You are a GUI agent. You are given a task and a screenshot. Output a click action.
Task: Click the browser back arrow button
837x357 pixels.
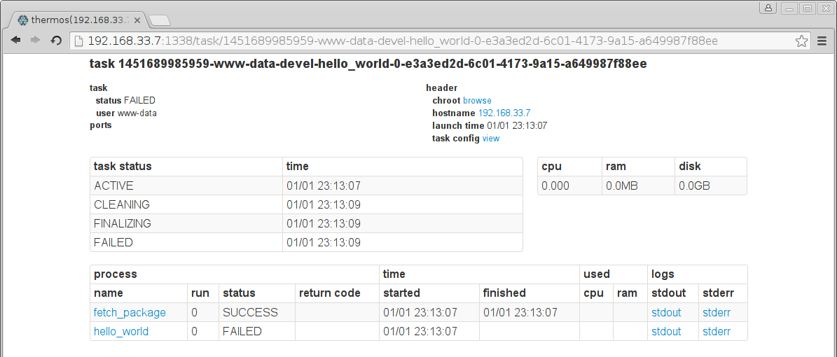click(x=15, y=41)
